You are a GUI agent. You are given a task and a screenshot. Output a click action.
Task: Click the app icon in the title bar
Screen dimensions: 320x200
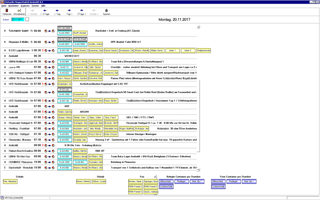click(2, 2)
